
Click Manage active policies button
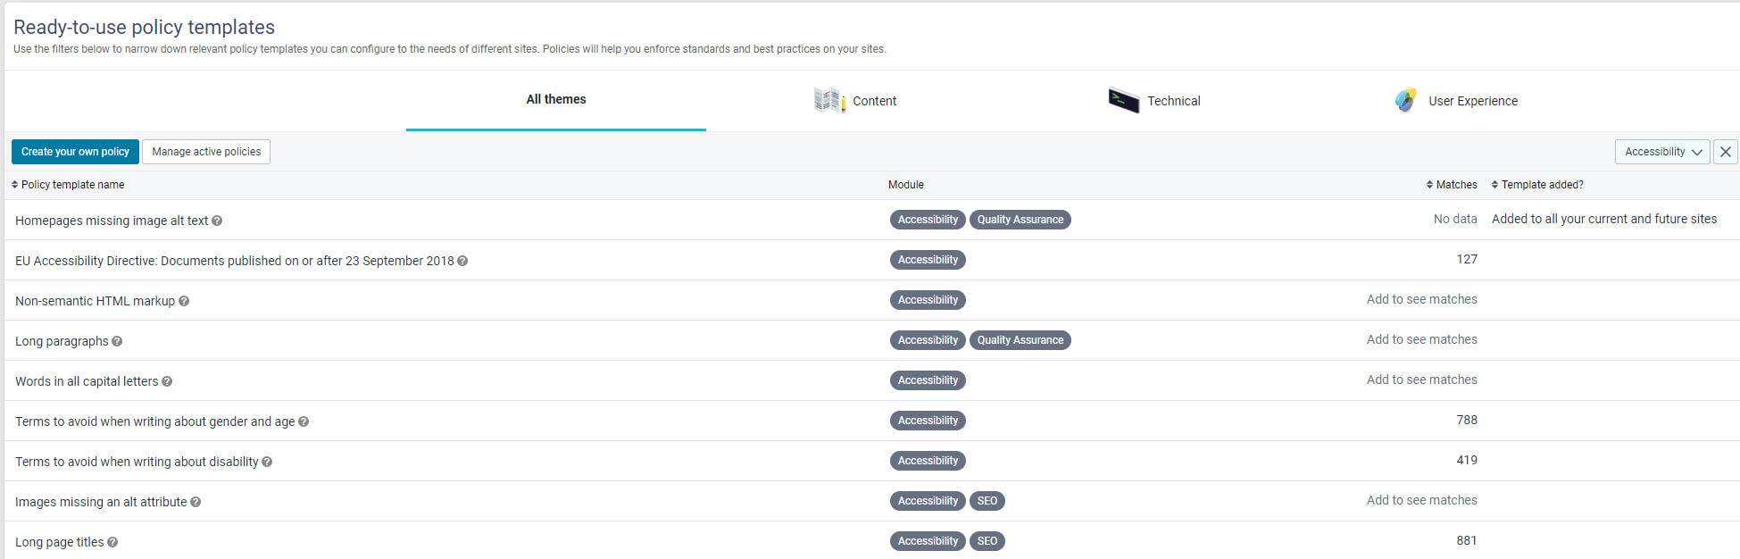(x=206, y=152)
